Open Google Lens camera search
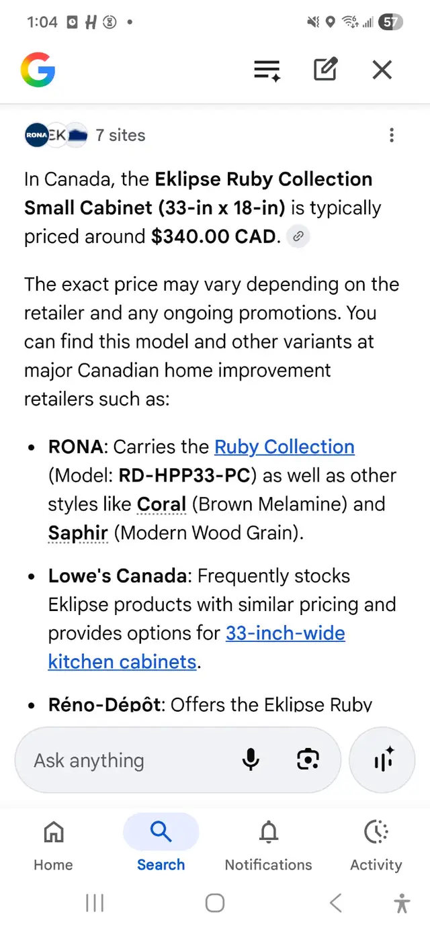Image resolution: width=430 pixels, height=932 pixels. 308,760
